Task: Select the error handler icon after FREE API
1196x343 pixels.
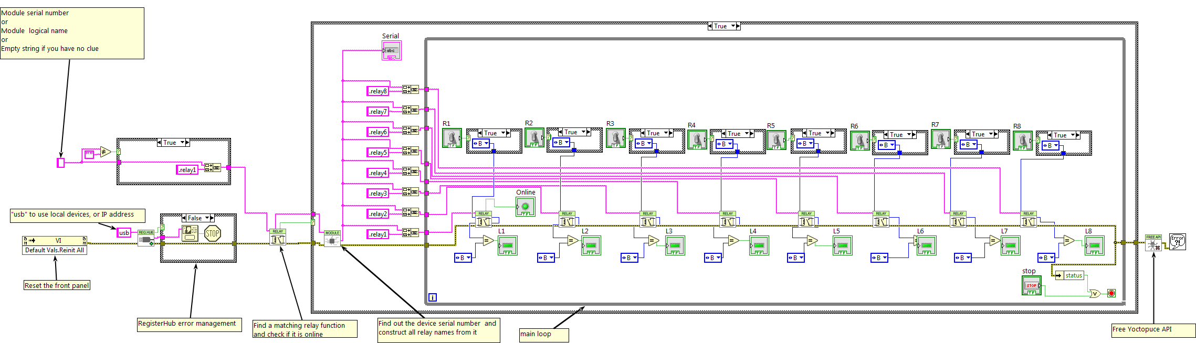Action: 1177,242
